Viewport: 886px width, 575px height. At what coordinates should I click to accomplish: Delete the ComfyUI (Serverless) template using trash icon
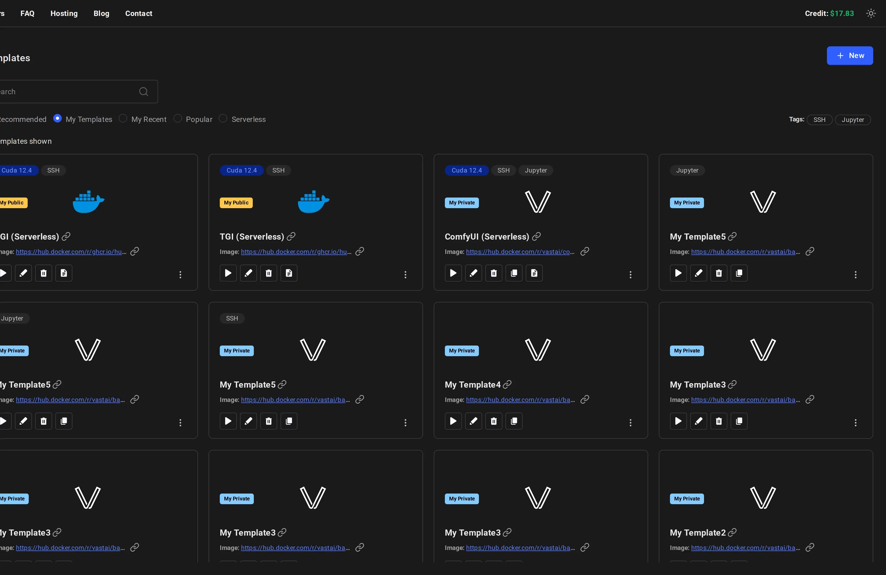(x=494, y=273)
